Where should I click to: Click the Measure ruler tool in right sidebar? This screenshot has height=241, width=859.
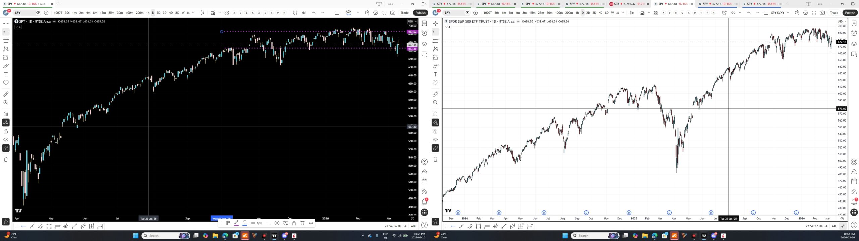tap(435, 94)
